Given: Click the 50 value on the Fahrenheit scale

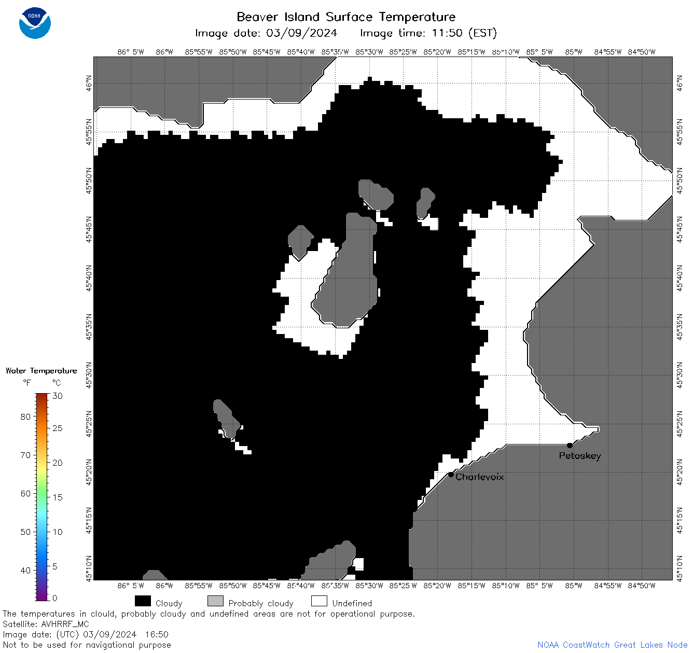Looking at the screenshot, I should coord(25,532).
